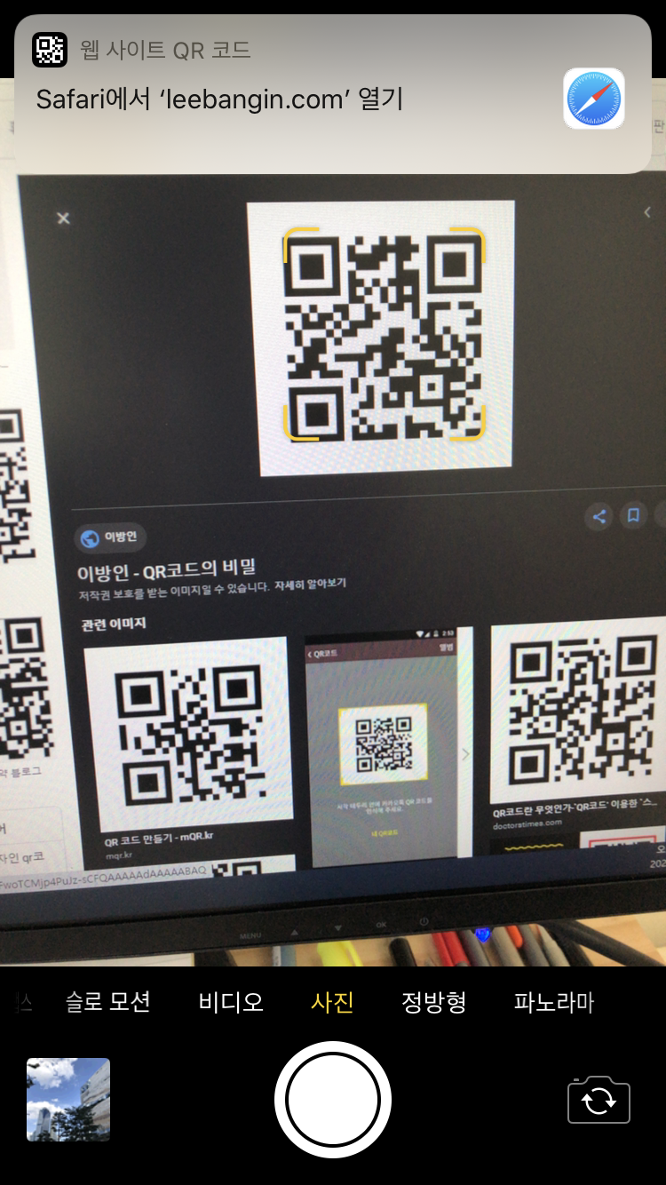The height and width of the screenshot is (1185, 666).
Task: Click the bookmark save icon on image panel
Action: 633,514
